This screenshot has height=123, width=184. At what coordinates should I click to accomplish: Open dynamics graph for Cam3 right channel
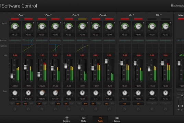[x=82, y=48]
